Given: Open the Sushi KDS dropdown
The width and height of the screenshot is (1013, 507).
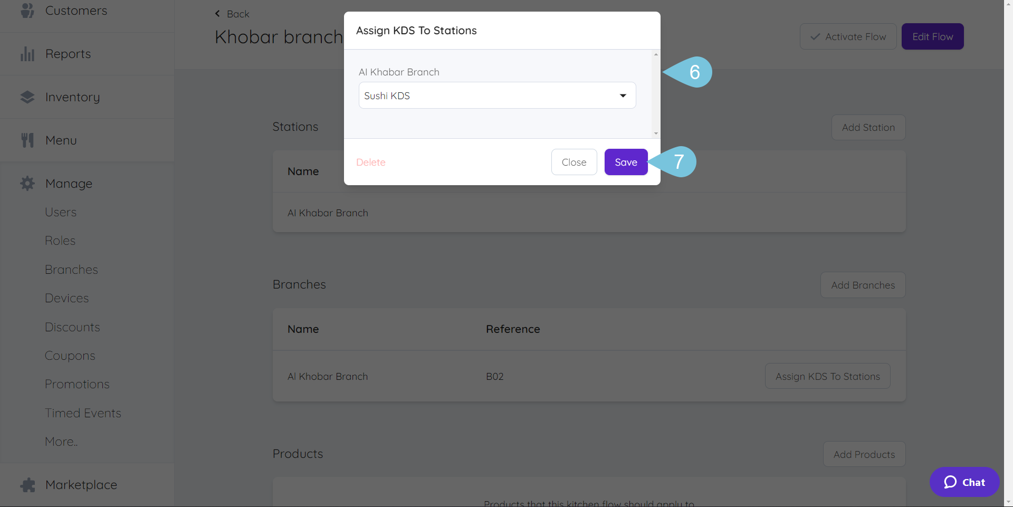Looking at the screenshot, I should (497, 95).
